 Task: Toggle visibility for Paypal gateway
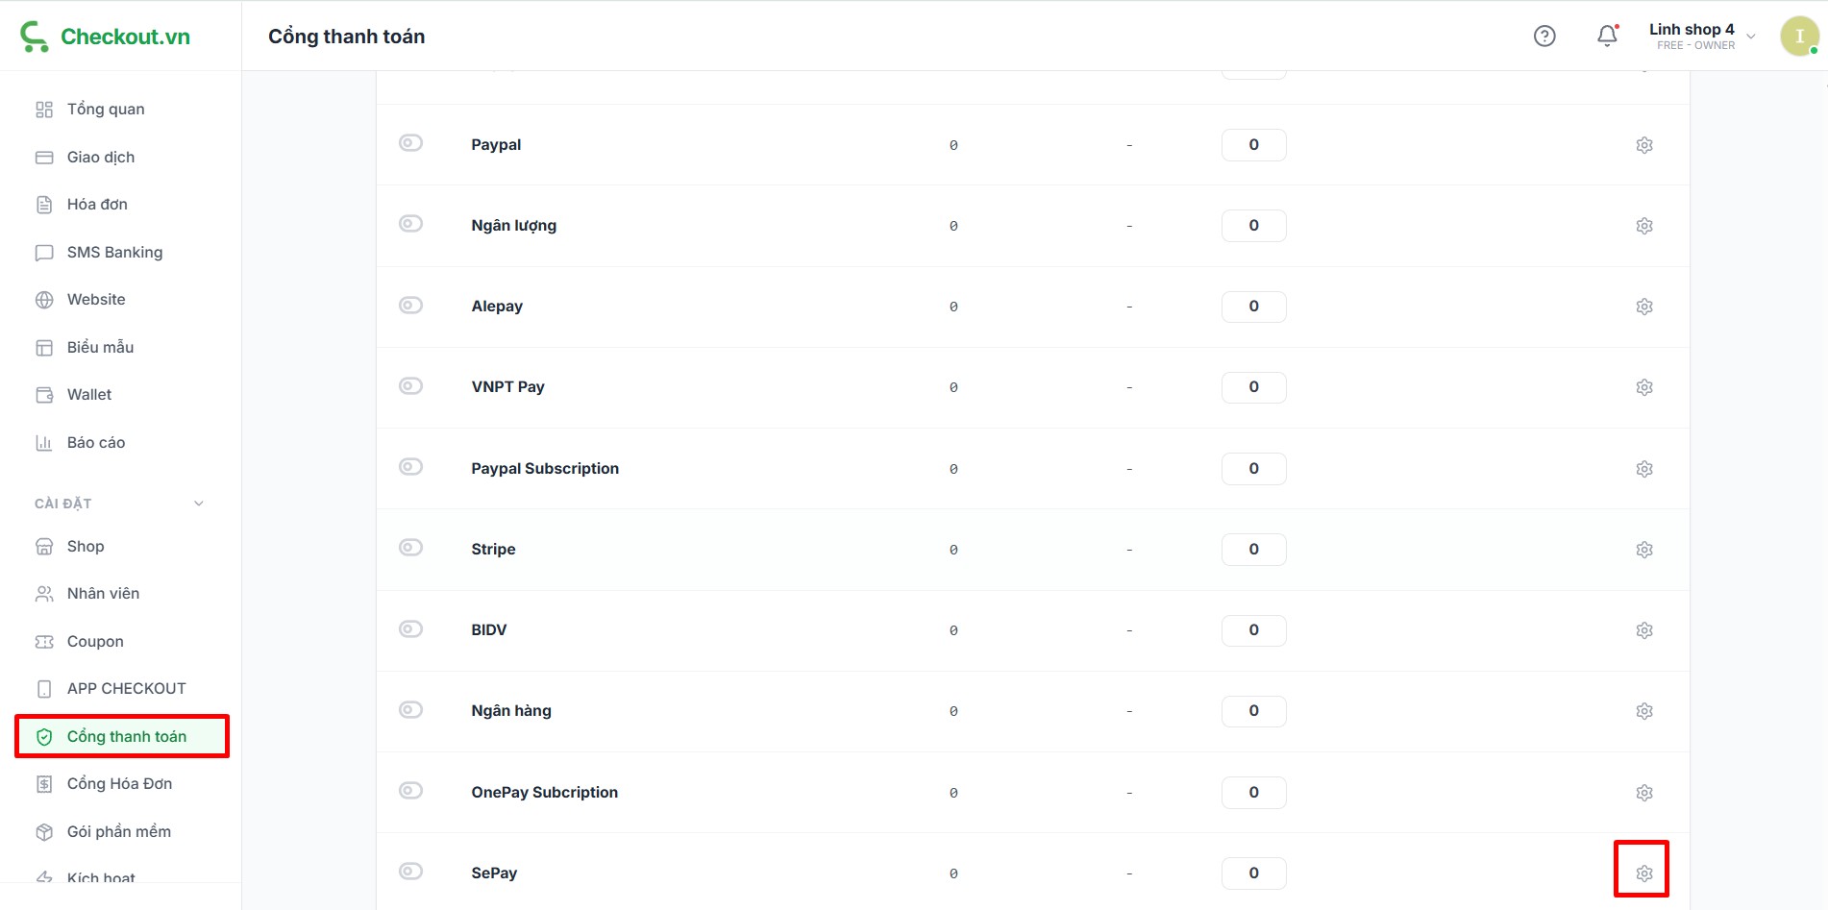[x=410, y=143]
